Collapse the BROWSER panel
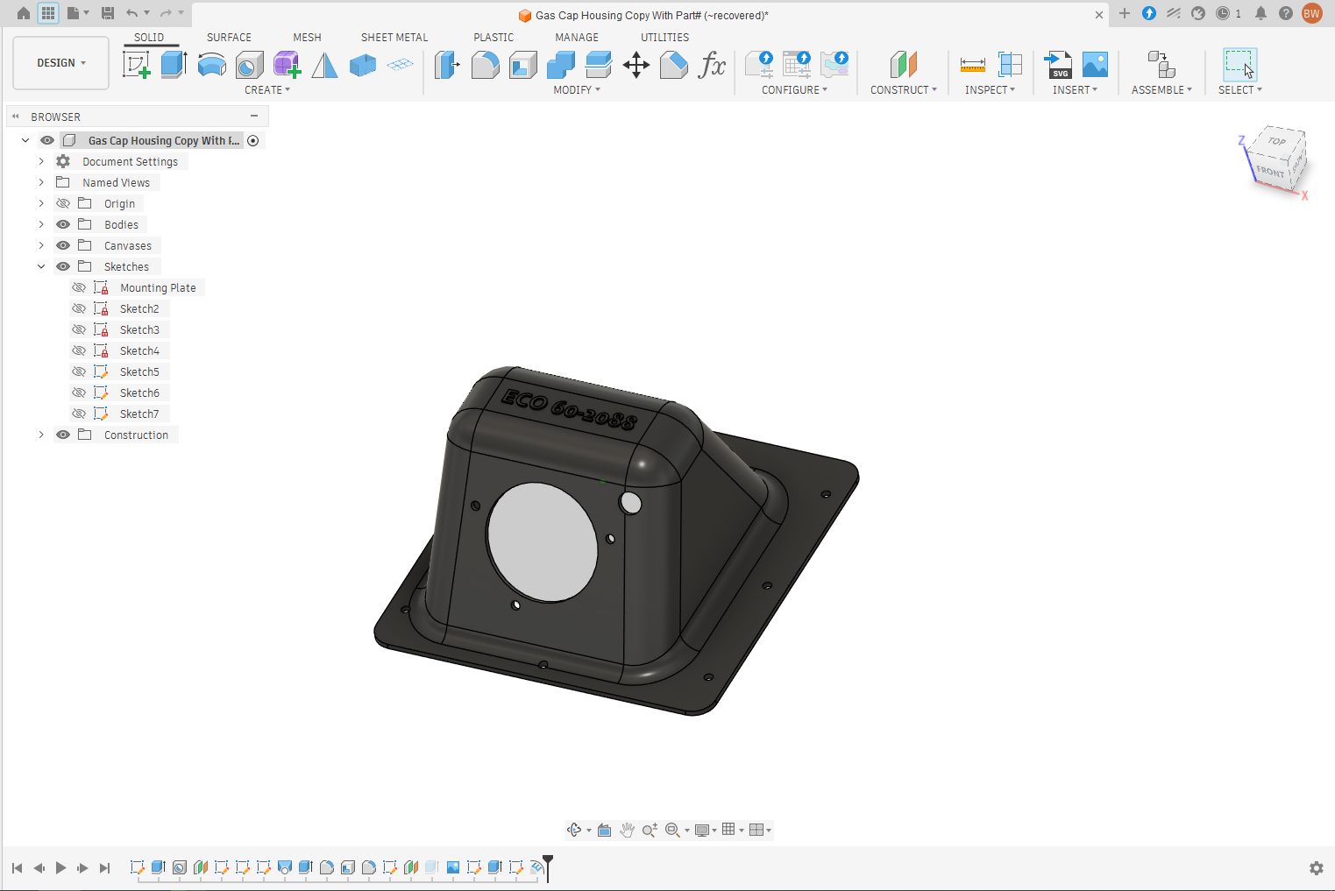This screenshot has height=891, width=1335. pos(16,116)
